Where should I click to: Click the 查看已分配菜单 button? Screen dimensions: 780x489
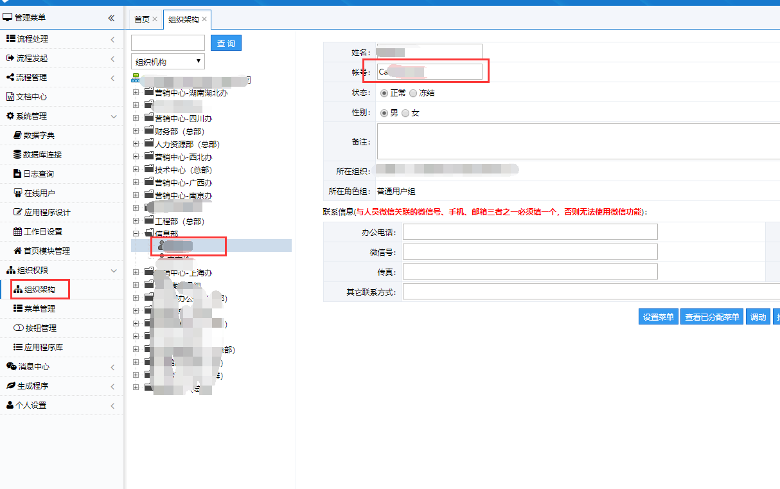coord(711,317)
